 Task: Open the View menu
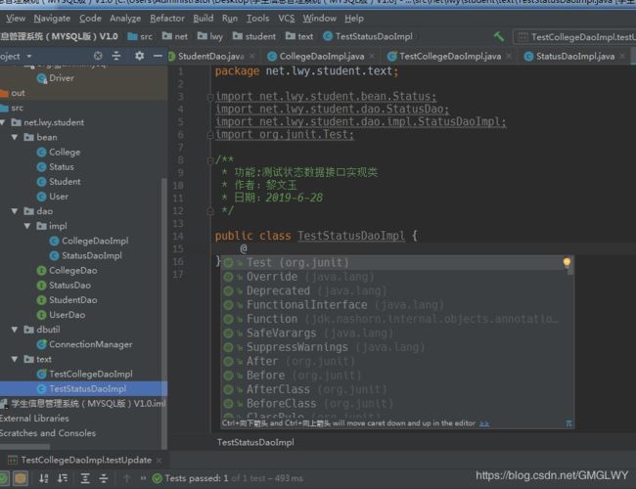16,19
